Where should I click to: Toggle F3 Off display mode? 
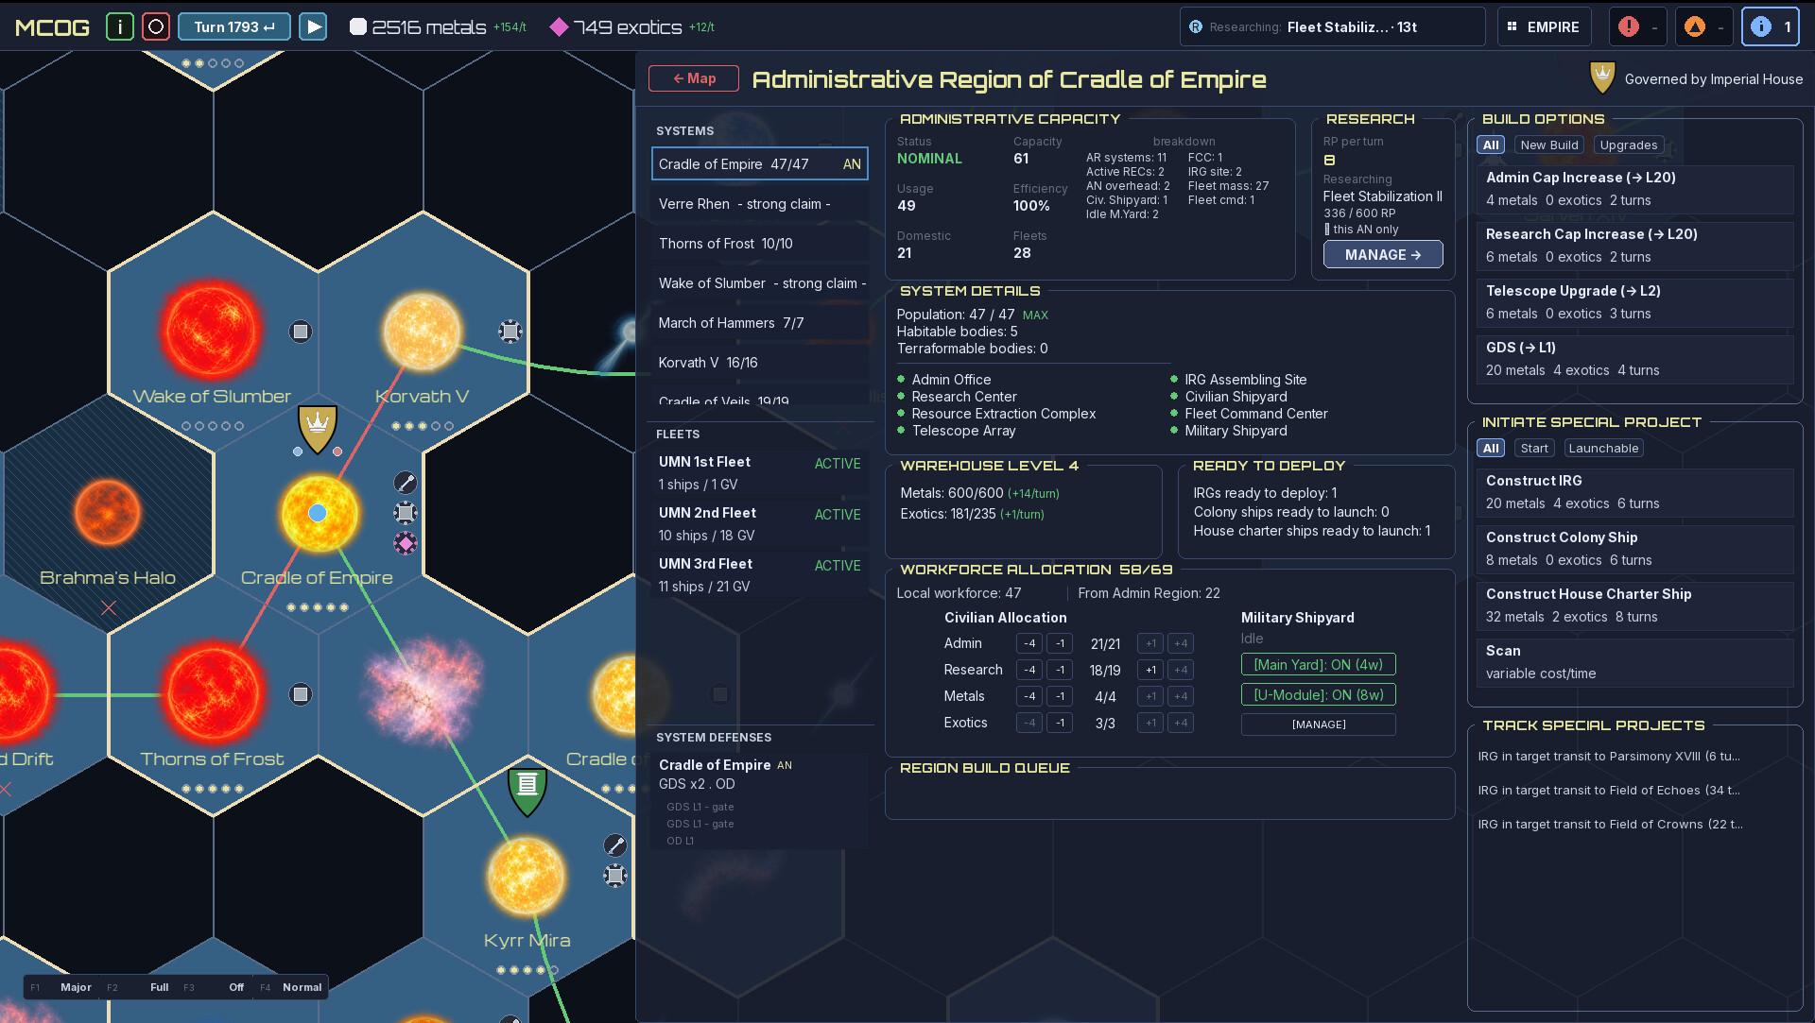pyautogui.click(x=215, y=987)
